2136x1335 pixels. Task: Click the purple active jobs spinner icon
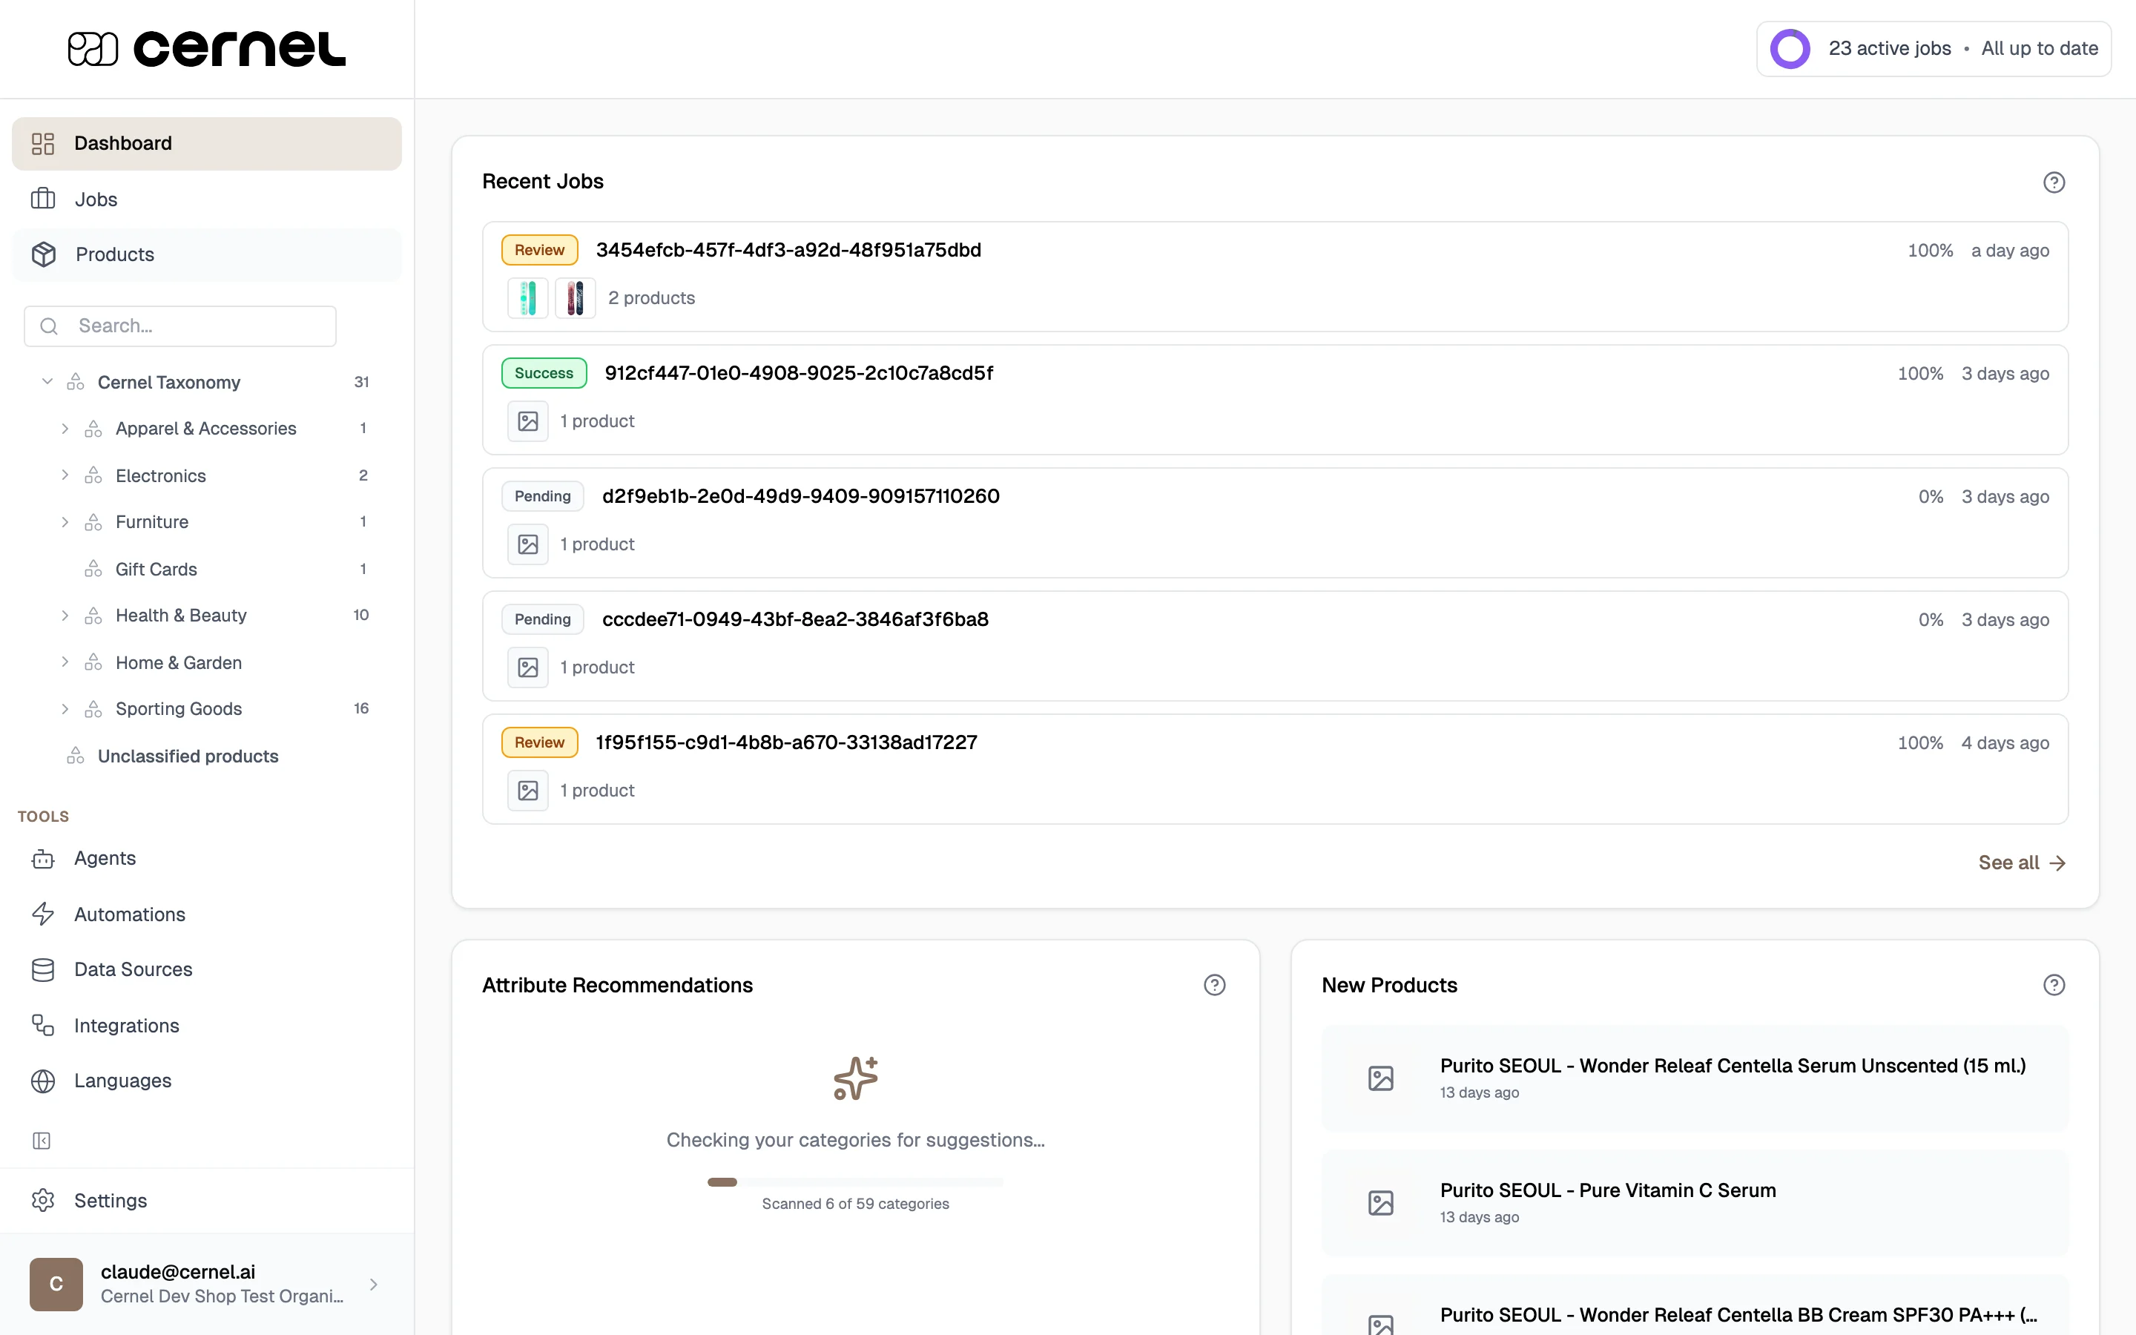click(x=1790, y=48)
